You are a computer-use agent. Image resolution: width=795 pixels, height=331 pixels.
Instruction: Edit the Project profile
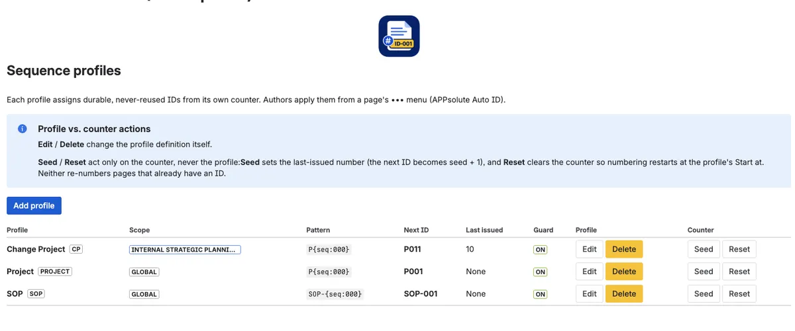tap(590, 272)
